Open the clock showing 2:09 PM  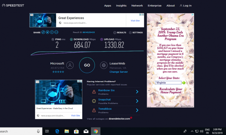pos(217,131)
